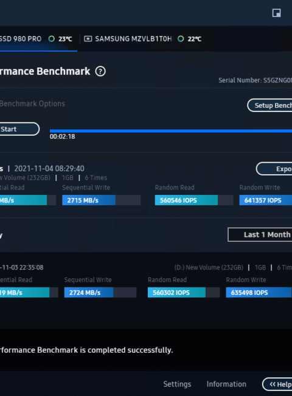This screenshot has width=292, height=396.
Task: Click the 23°C temperature reading
Action: (x=65, y=39)
